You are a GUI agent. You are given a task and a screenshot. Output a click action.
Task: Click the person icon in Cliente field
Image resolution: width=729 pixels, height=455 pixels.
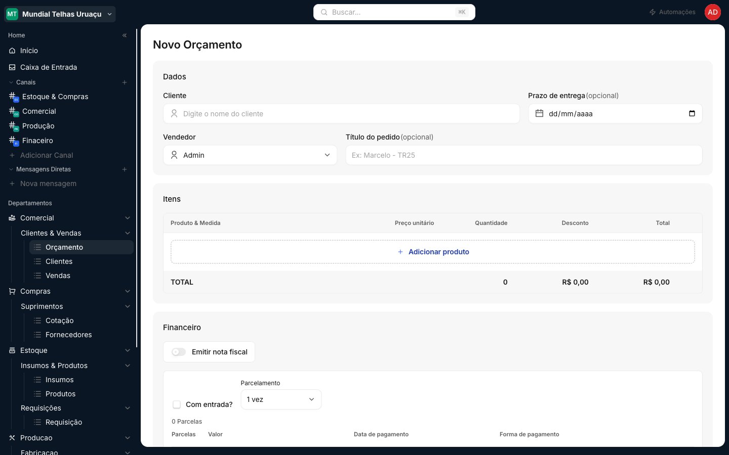pos(174,114)
